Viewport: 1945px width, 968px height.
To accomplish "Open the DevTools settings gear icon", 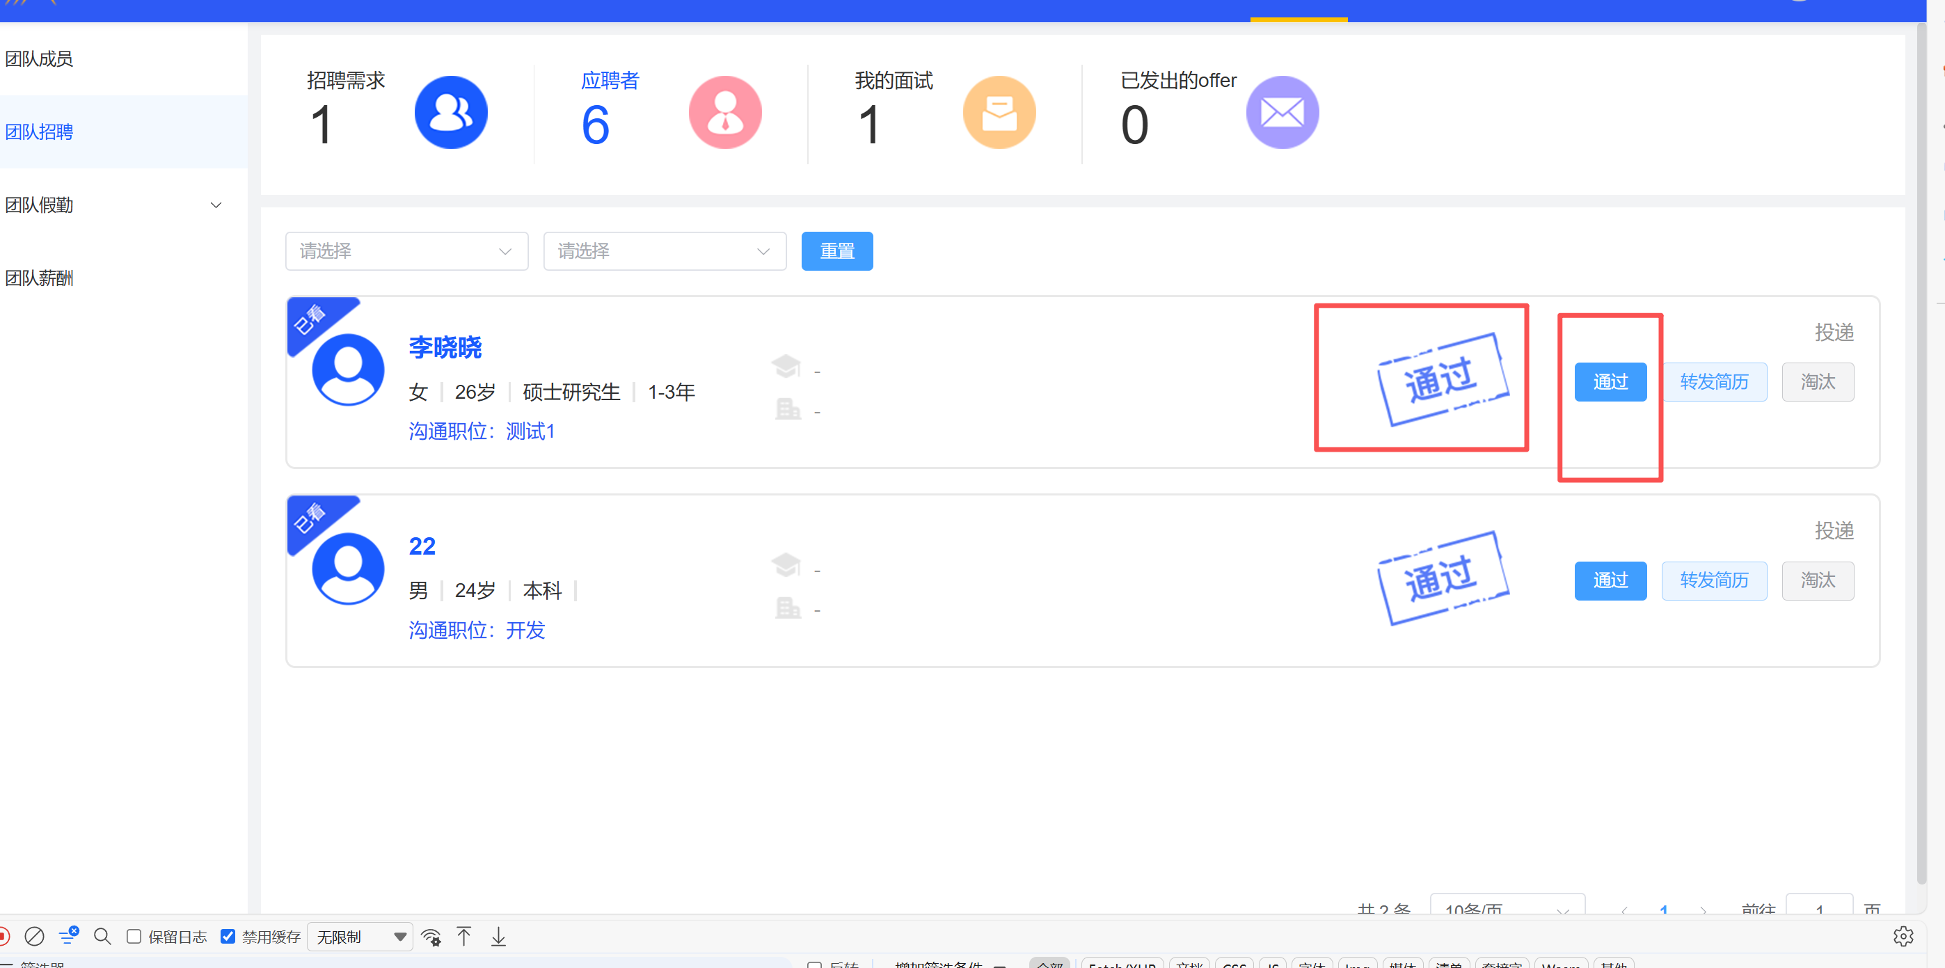I will point(1903,936).
